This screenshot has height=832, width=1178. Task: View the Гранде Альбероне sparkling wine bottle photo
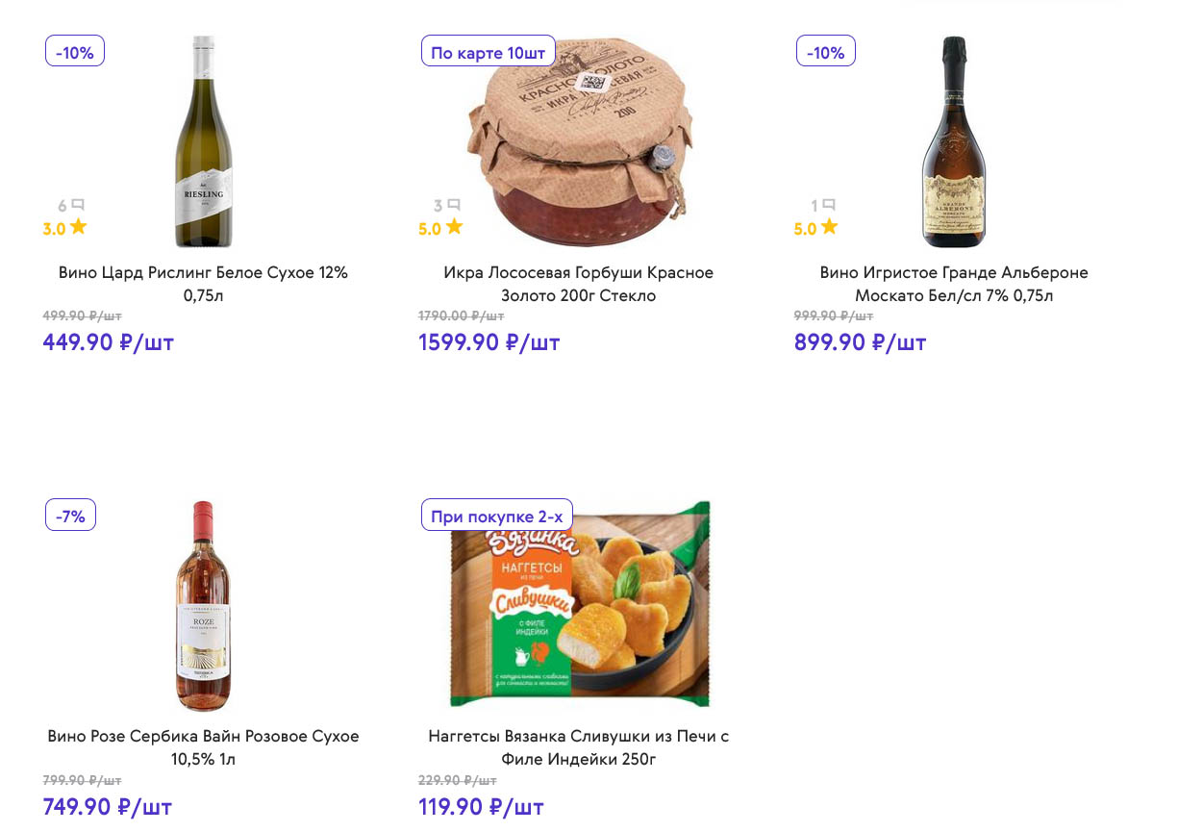pos(953,141)
